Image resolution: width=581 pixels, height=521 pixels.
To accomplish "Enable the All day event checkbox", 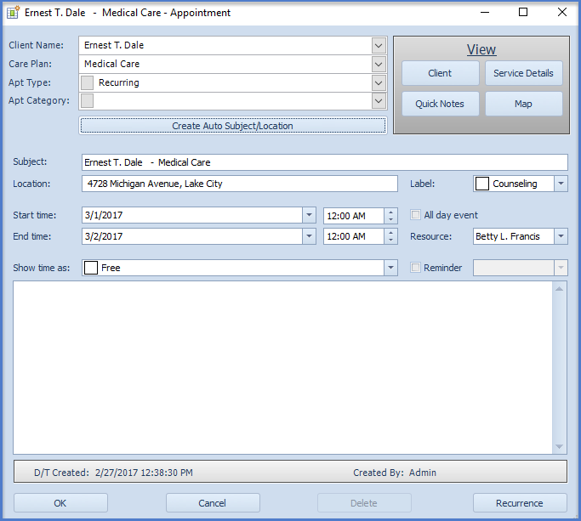I will click(x=416, y=215).
